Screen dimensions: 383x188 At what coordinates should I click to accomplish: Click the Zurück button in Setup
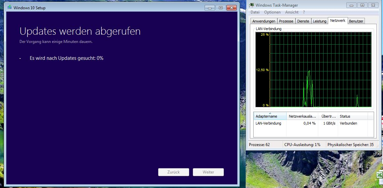pyautogui.click(x=174, y=172)
